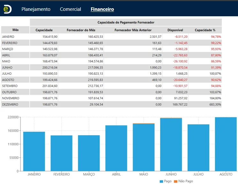Click the percentage 94,78%
The height and width of the screenshot is (187, 238).
[x=216, y=37]
